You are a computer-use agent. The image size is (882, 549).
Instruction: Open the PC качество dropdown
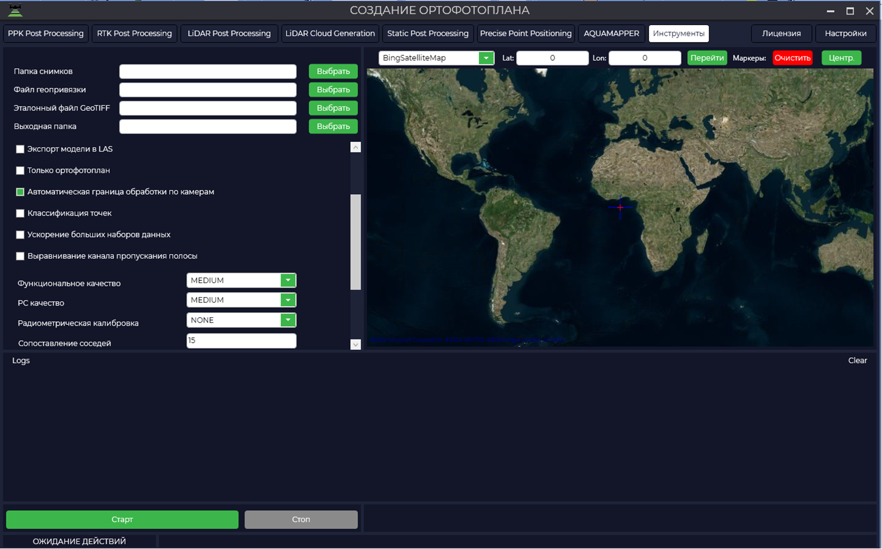click(x=288, y=300)
